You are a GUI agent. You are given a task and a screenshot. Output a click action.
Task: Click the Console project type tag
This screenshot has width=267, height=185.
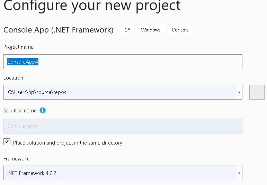(180, 30)
